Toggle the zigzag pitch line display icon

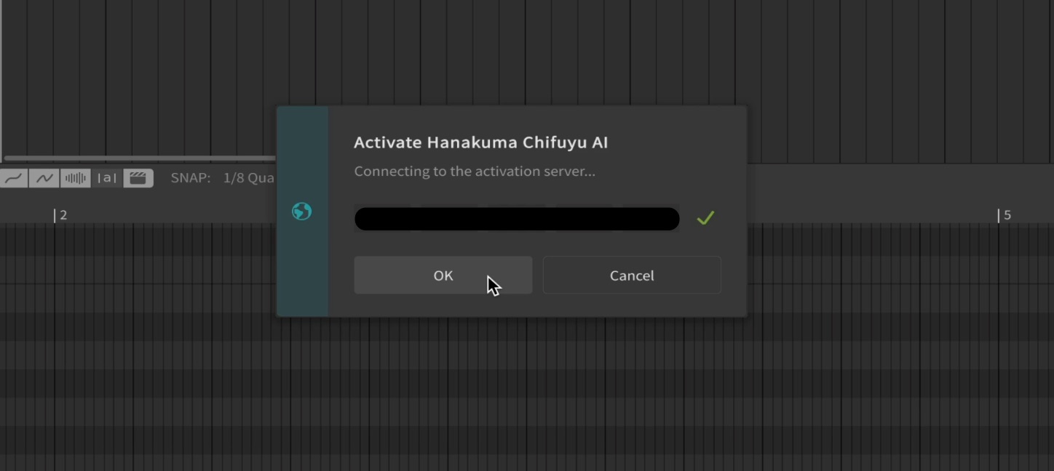[44, 178]
